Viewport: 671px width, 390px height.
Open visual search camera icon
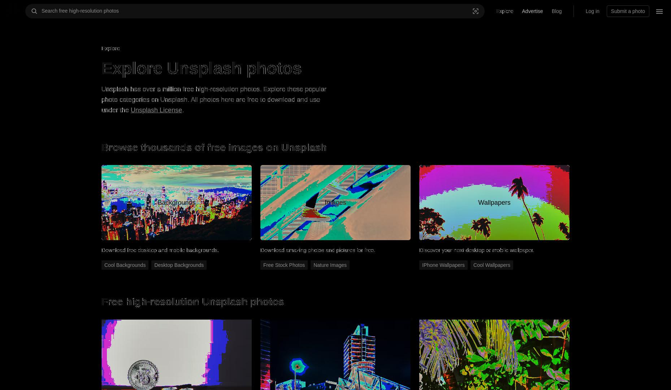(476, 11)
